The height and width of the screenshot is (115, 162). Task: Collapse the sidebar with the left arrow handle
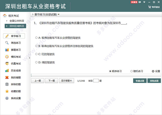click(29, 58)
